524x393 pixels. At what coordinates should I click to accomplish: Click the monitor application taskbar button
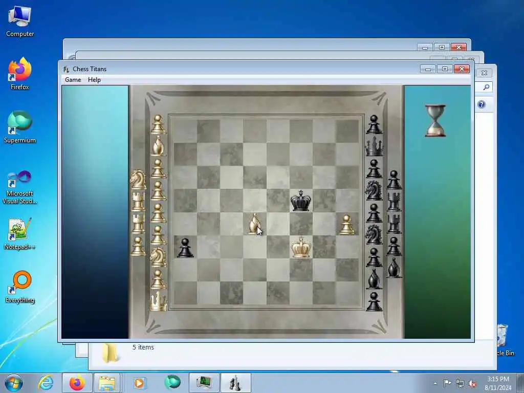pyautogui.click(x=204, y=383)
